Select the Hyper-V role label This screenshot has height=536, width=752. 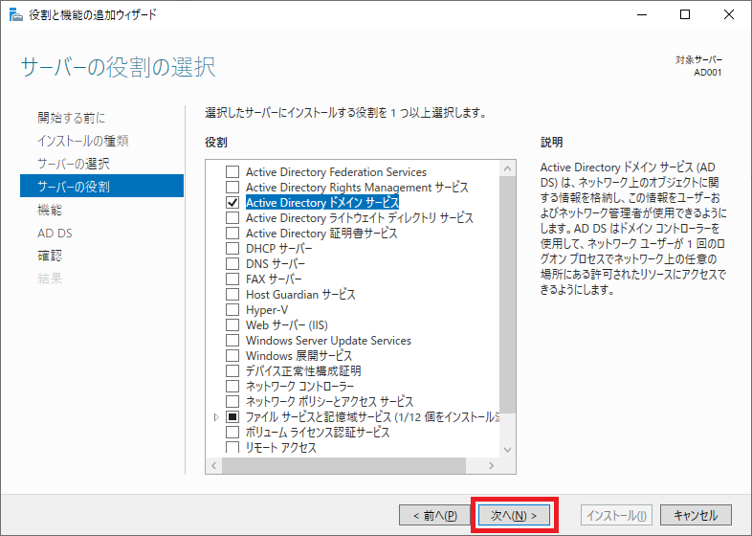click(267, 310)
